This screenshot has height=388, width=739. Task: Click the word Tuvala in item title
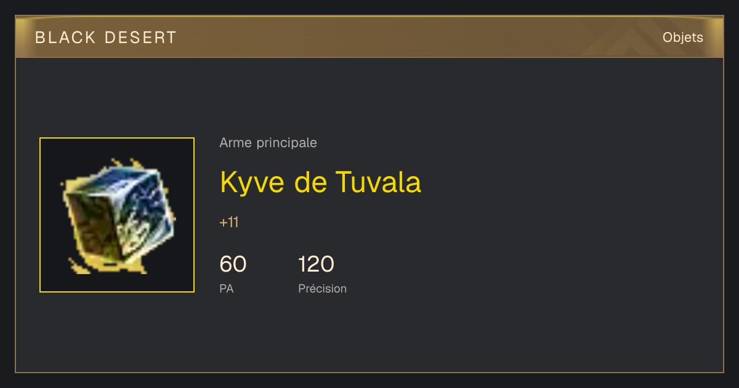tap(378, 182)
